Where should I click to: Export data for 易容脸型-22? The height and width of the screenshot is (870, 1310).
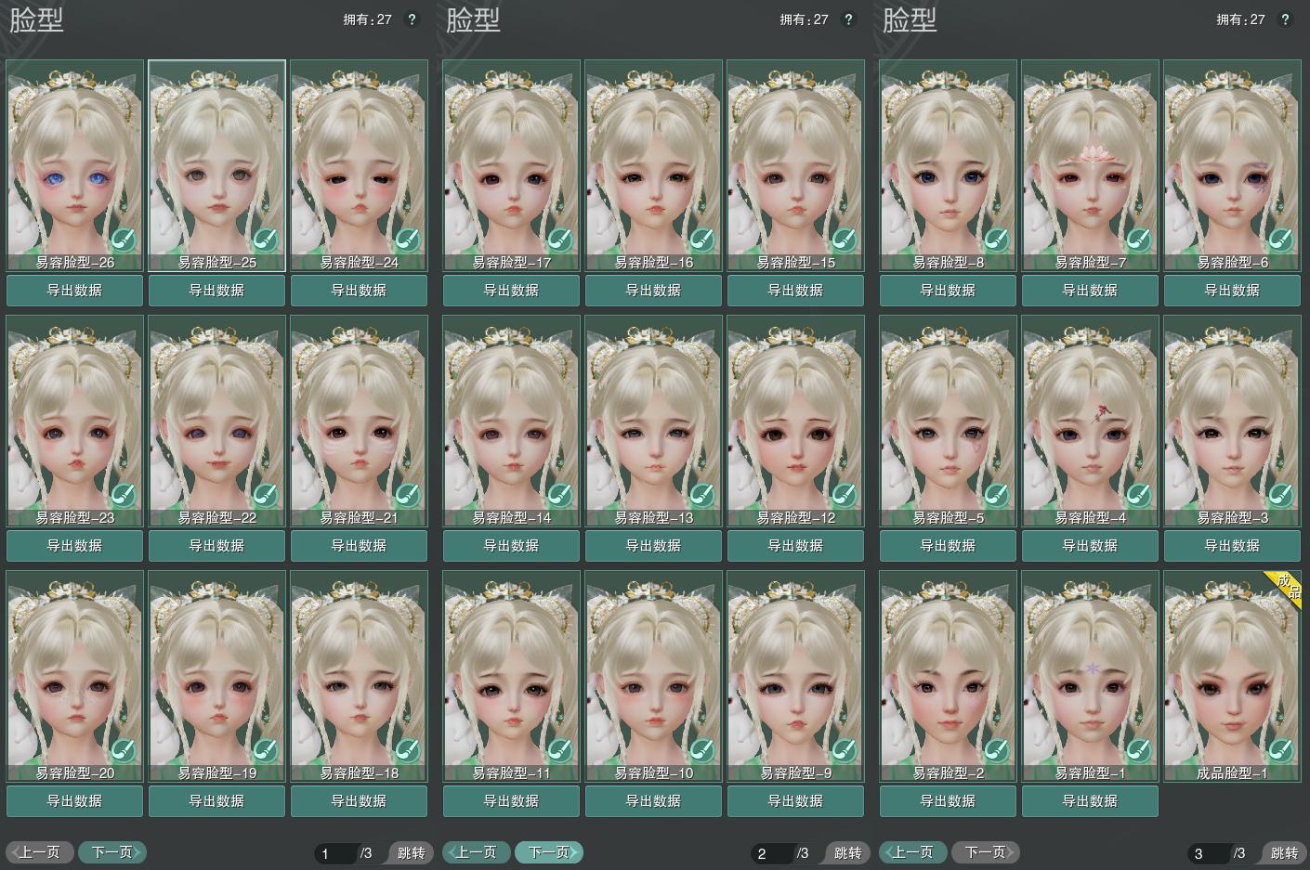pos(217,546)
